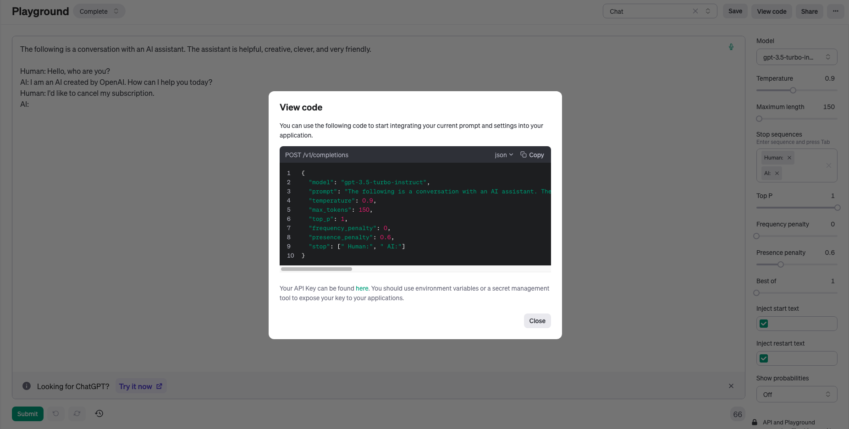
Task: Click the Submit button
Action: [x=28, y=414]
